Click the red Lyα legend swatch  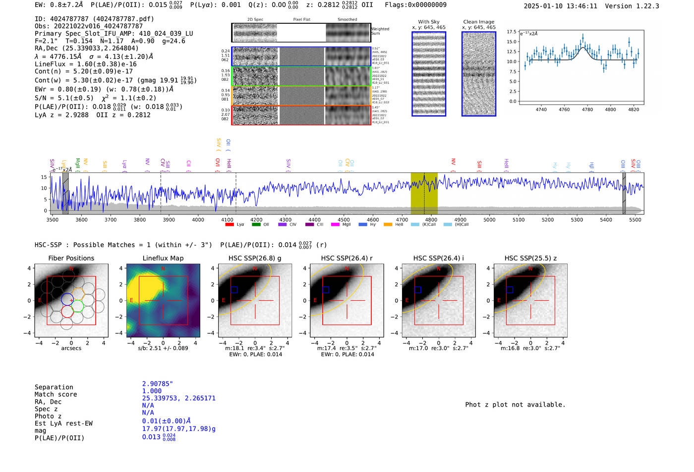click(x=230, y=224)
